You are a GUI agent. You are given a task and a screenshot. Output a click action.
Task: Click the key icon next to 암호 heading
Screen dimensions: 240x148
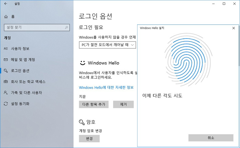tap(82, 122)
